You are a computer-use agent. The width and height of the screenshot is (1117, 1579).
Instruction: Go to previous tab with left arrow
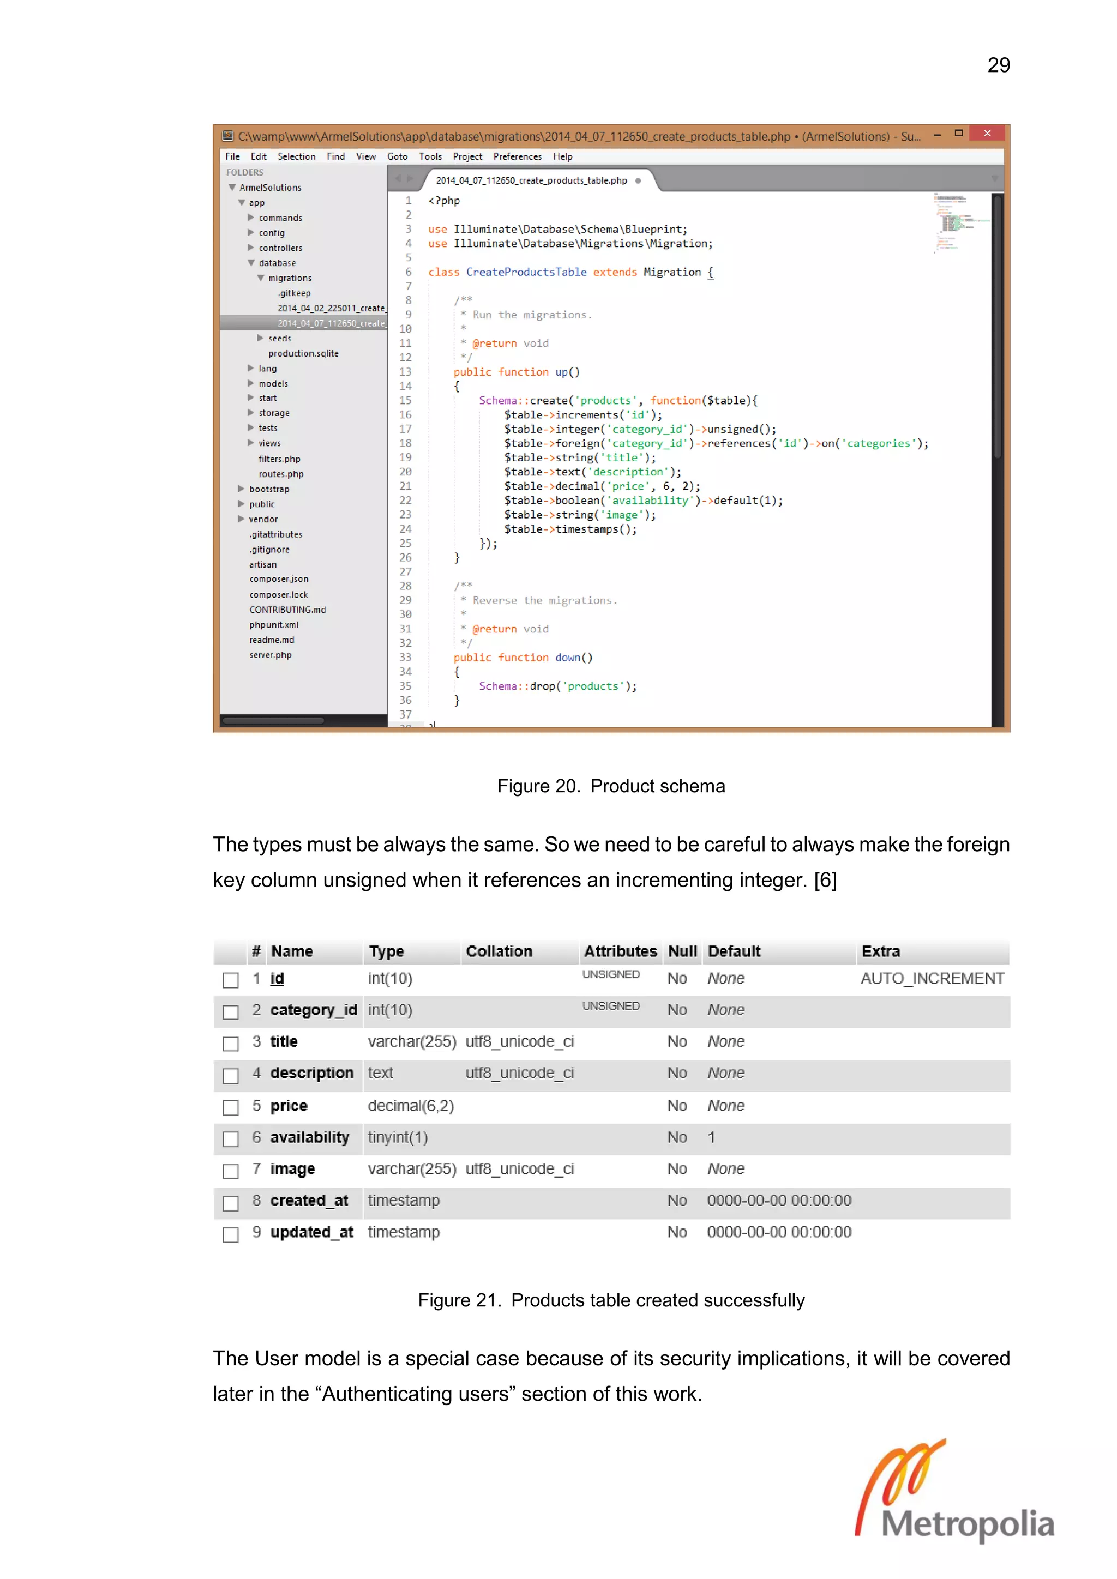pos(398,179)
